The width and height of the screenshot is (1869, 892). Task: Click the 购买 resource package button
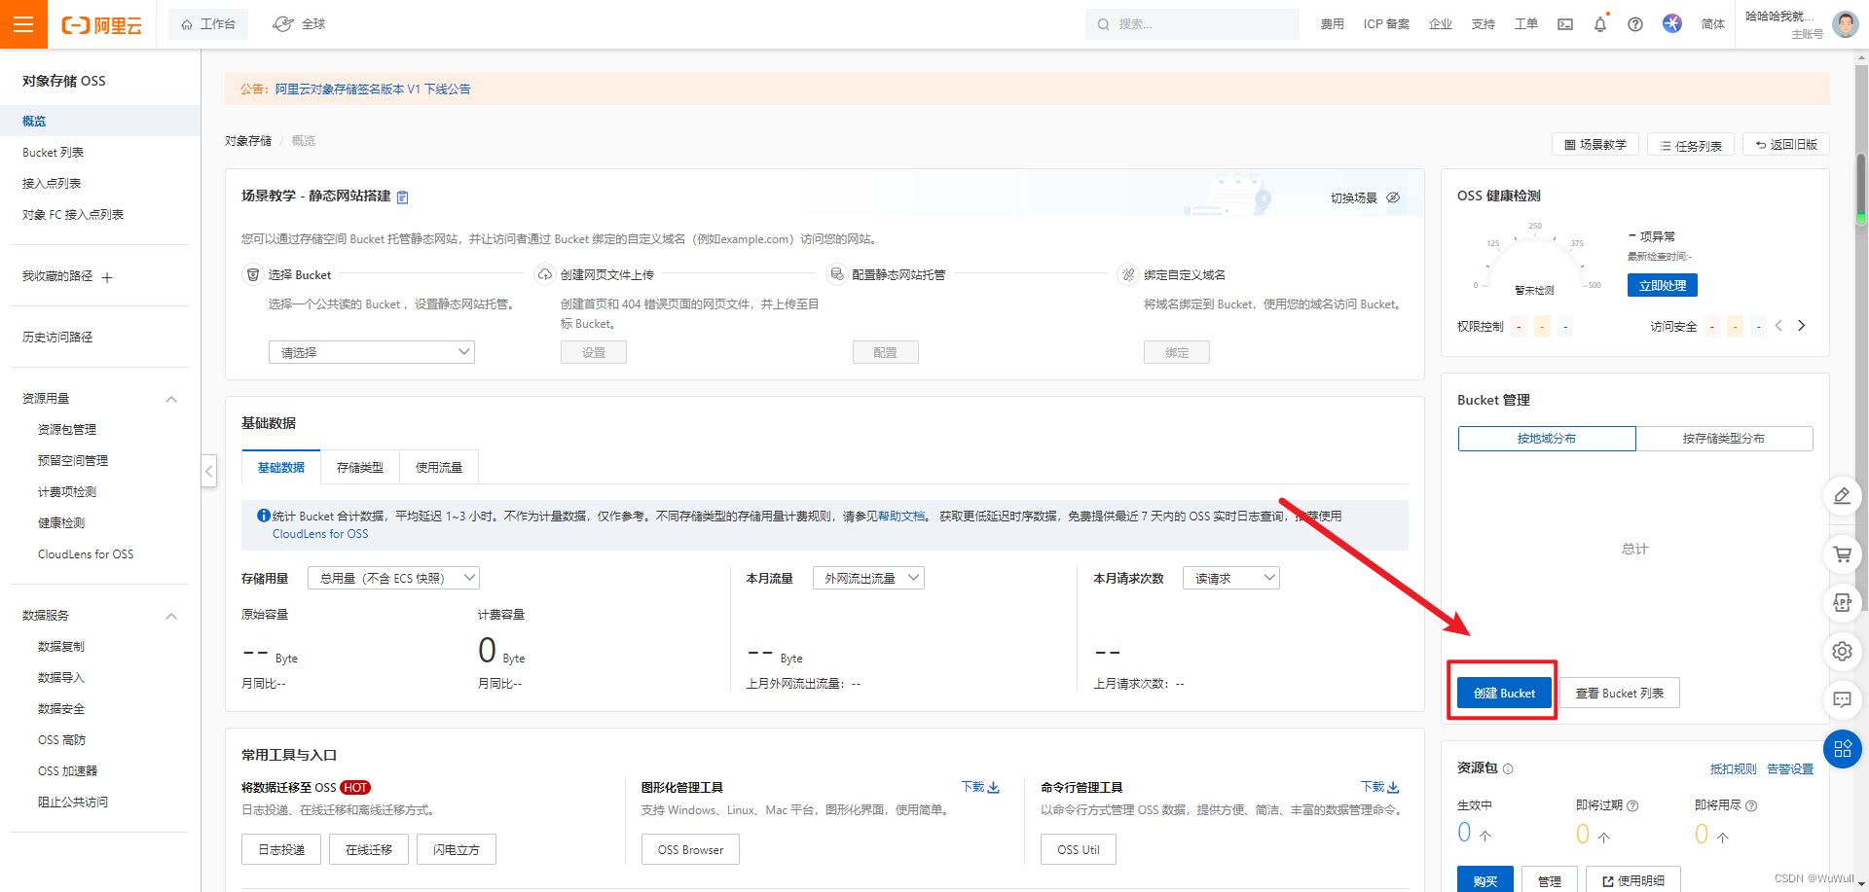click(1485, 880)
